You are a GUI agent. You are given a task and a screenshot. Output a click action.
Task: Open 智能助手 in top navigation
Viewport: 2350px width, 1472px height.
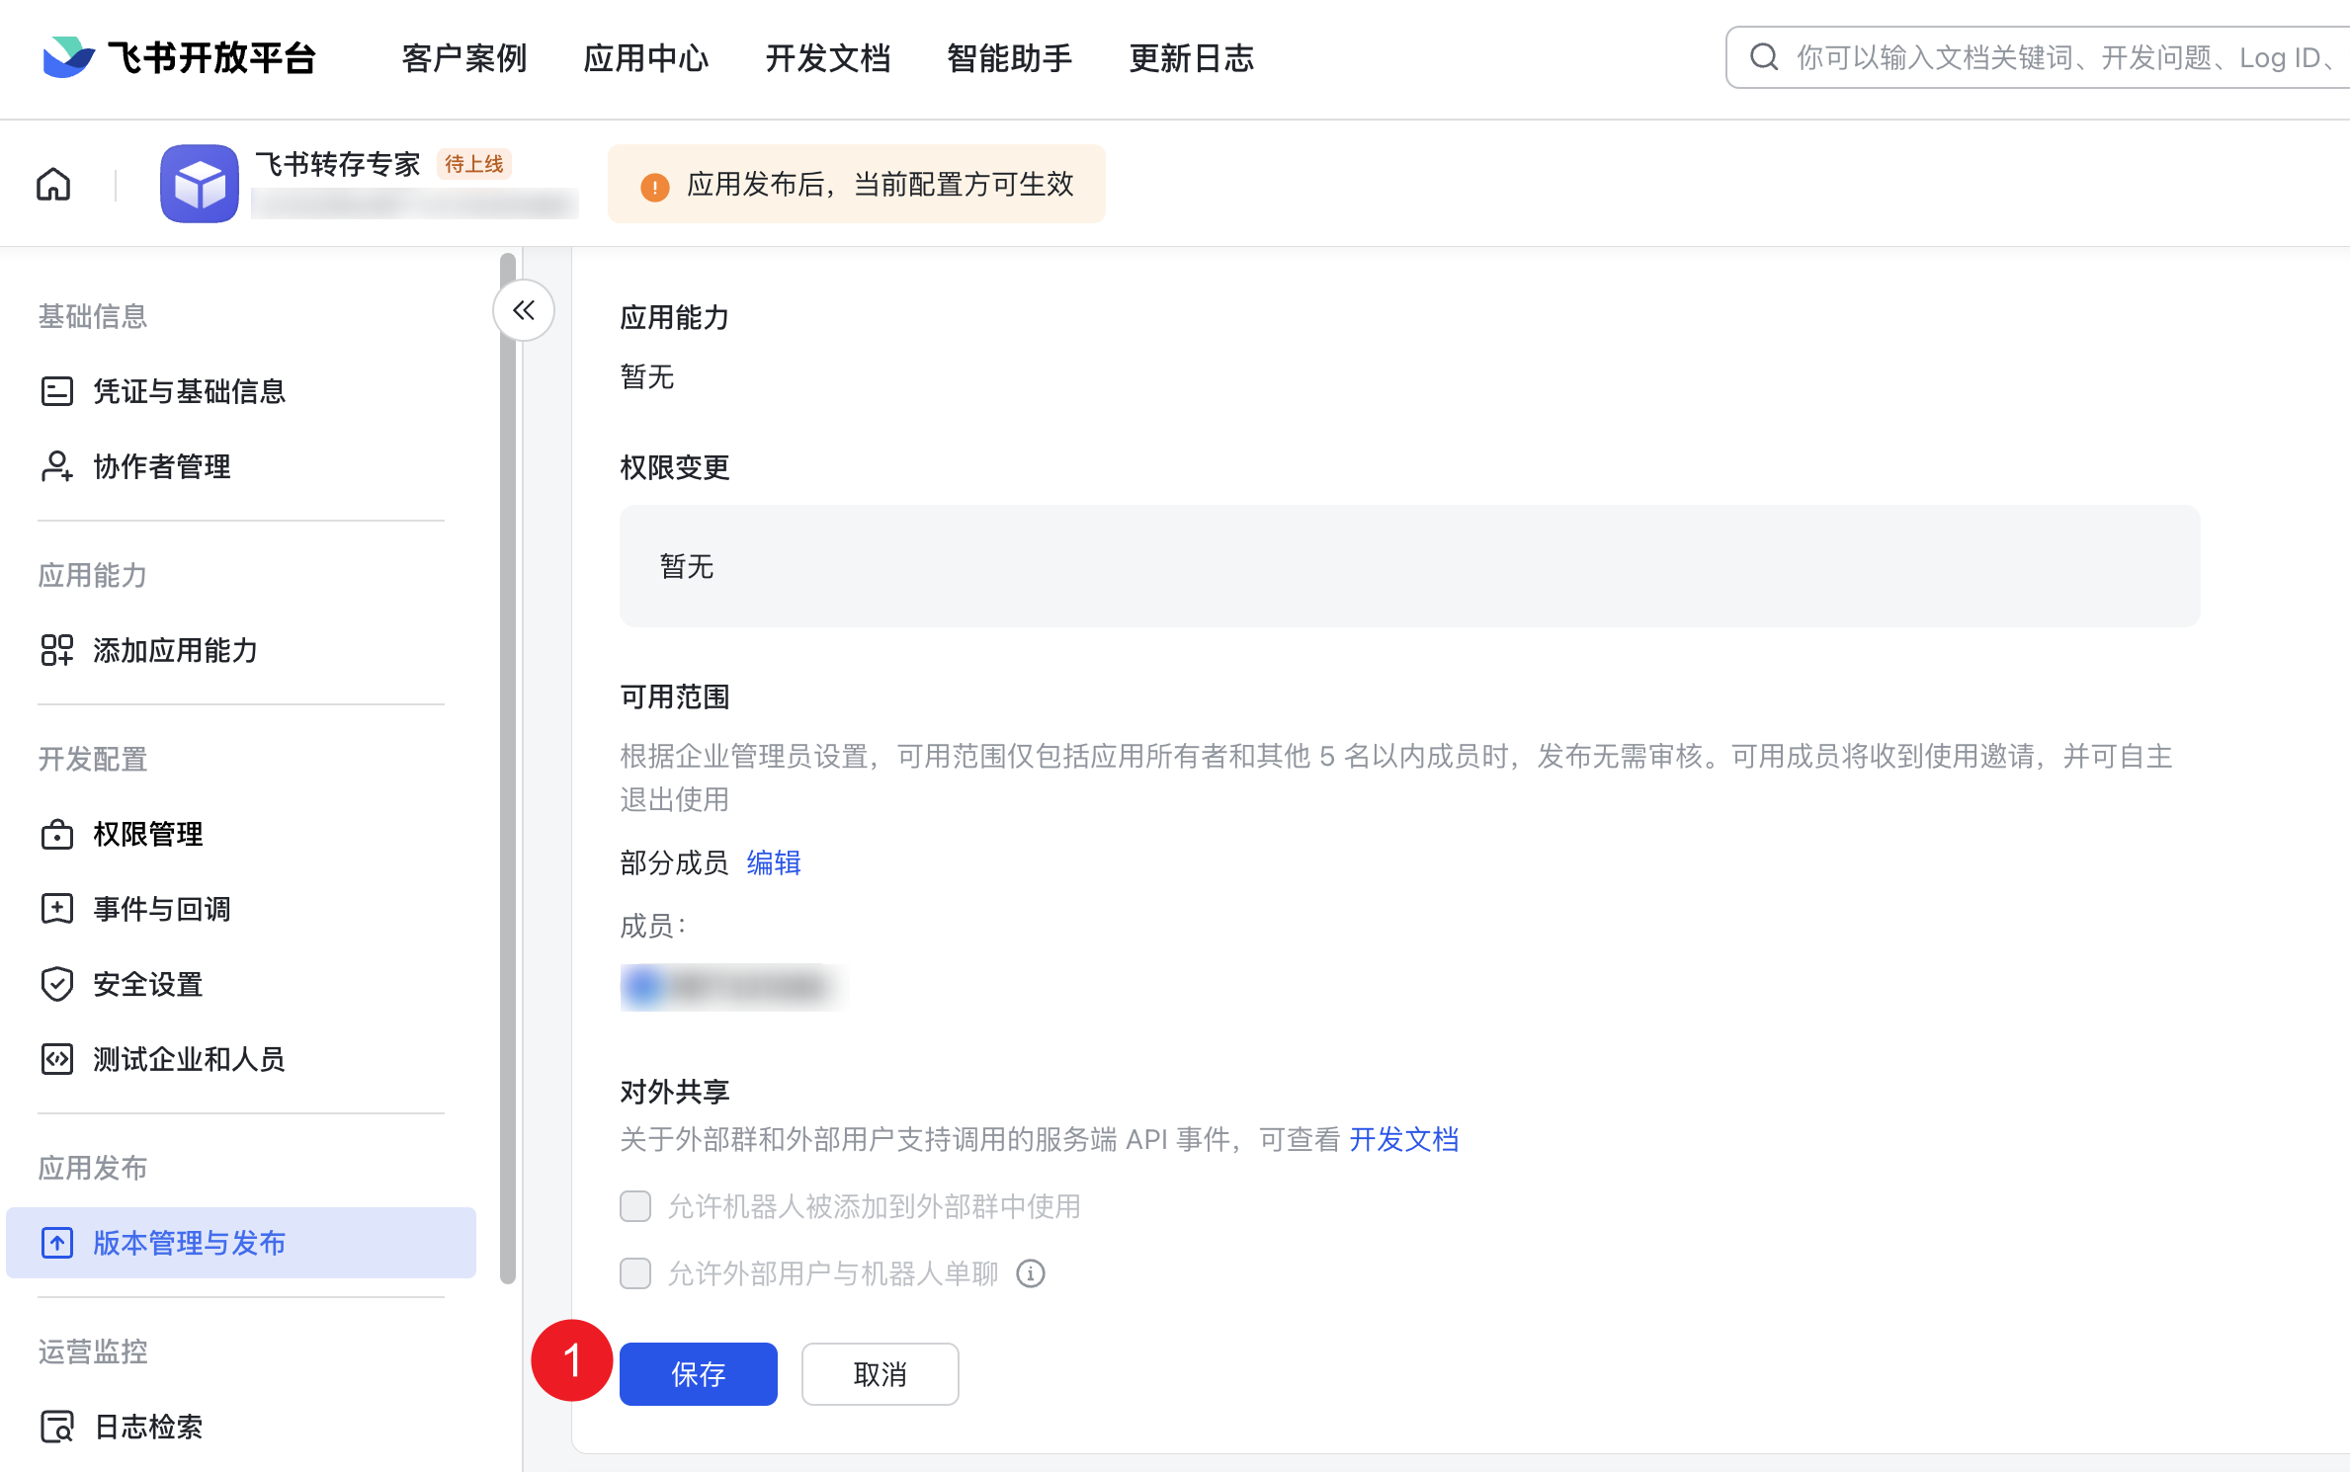tap(1009, 58)
